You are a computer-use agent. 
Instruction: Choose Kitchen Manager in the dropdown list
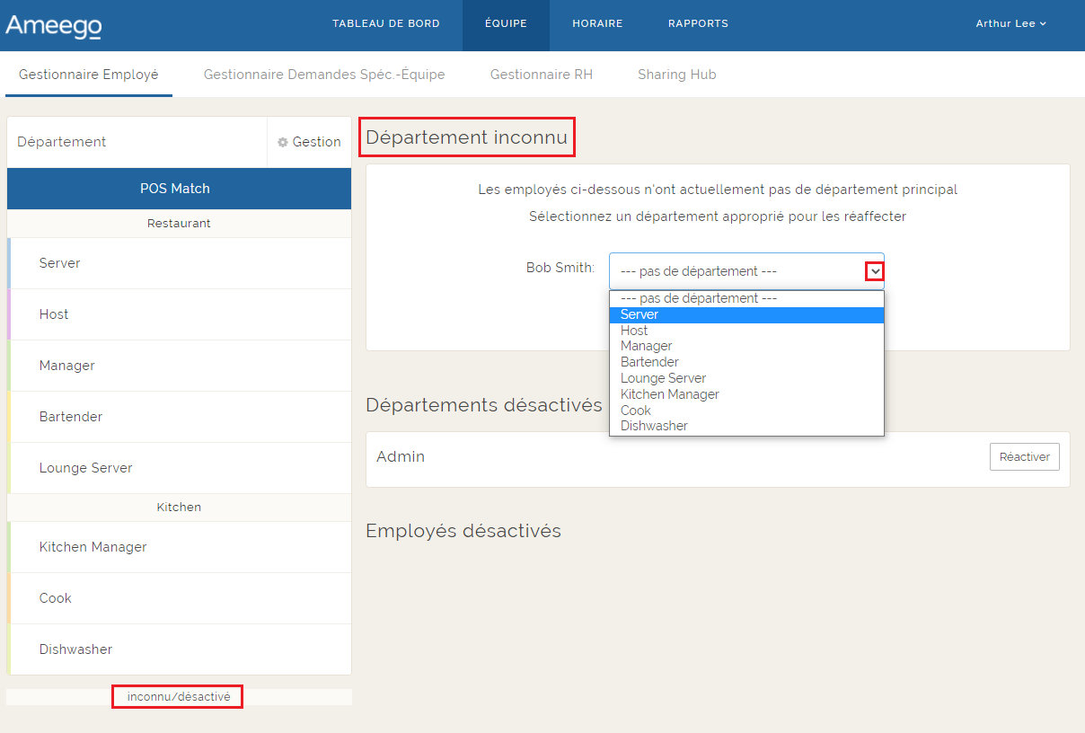[x=669, y=394]
